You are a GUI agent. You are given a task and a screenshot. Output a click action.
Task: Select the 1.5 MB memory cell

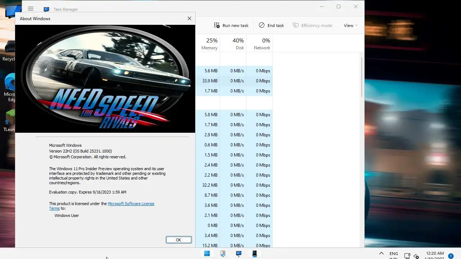(208, 155)
